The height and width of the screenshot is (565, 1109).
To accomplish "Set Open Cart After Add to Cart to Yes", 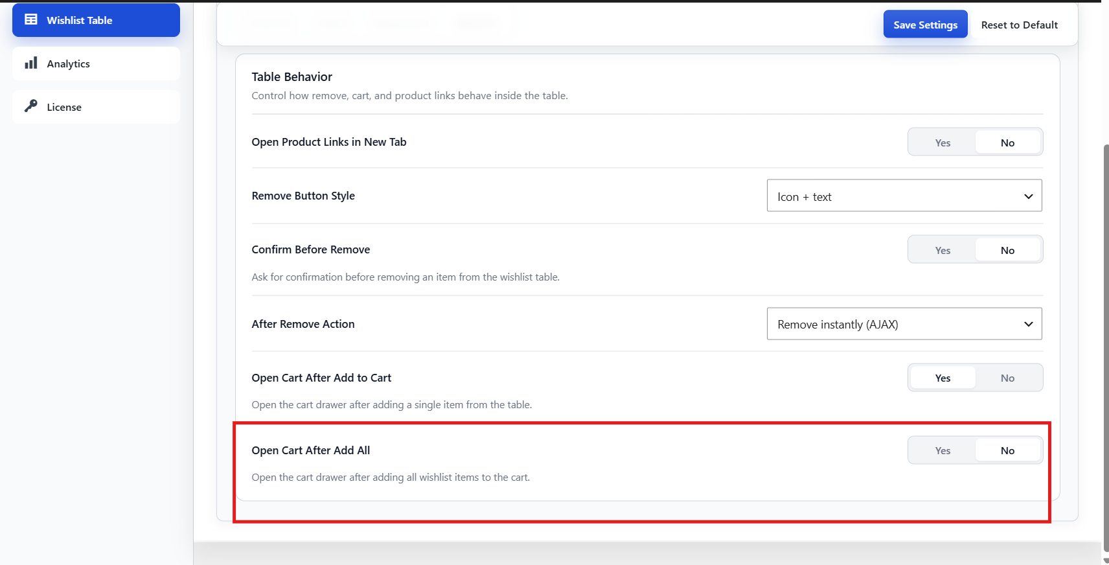I will (943, 378).
